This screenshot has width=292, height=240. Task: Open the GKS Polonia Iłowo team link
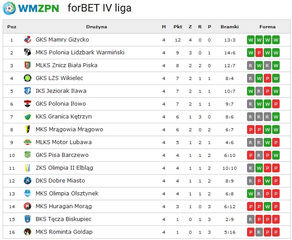click(x=61, y=104)
